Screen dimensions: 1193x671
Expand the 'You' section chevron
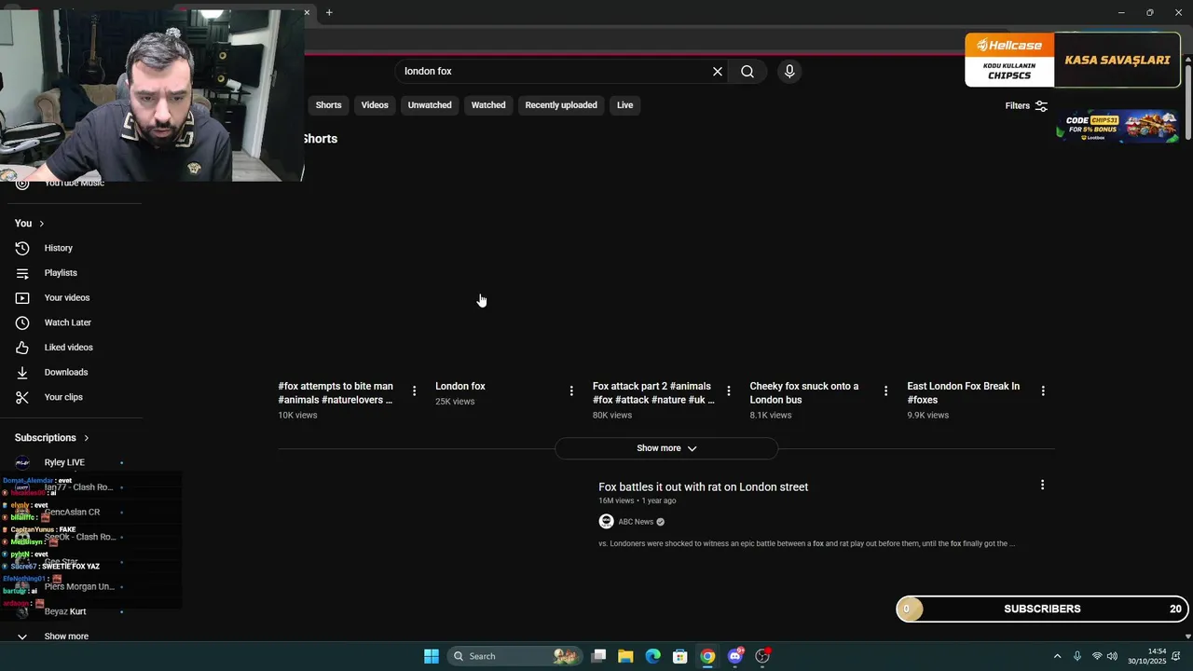point(41,224)
